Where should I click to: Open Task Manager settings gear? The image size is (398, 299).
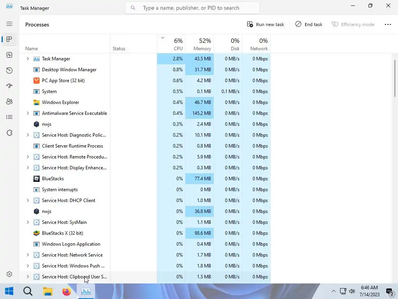[x=9, y=274]
